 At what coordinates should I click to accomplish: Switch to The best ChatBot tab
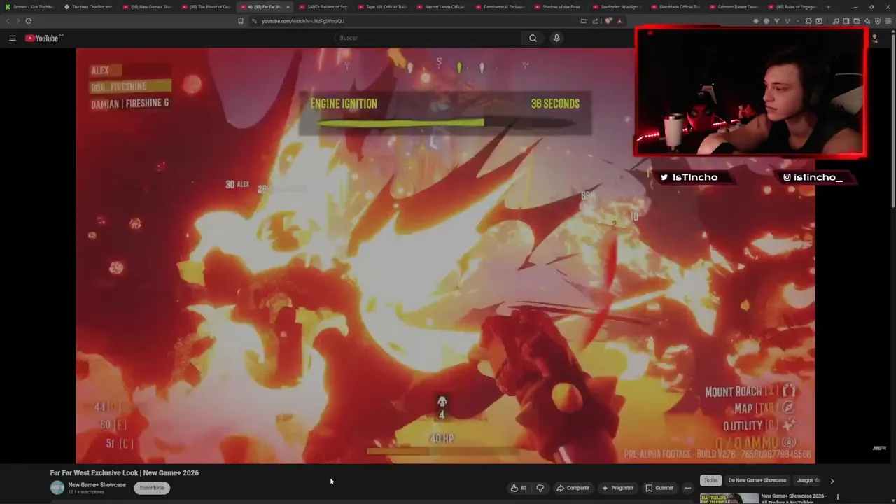point(88,7)
